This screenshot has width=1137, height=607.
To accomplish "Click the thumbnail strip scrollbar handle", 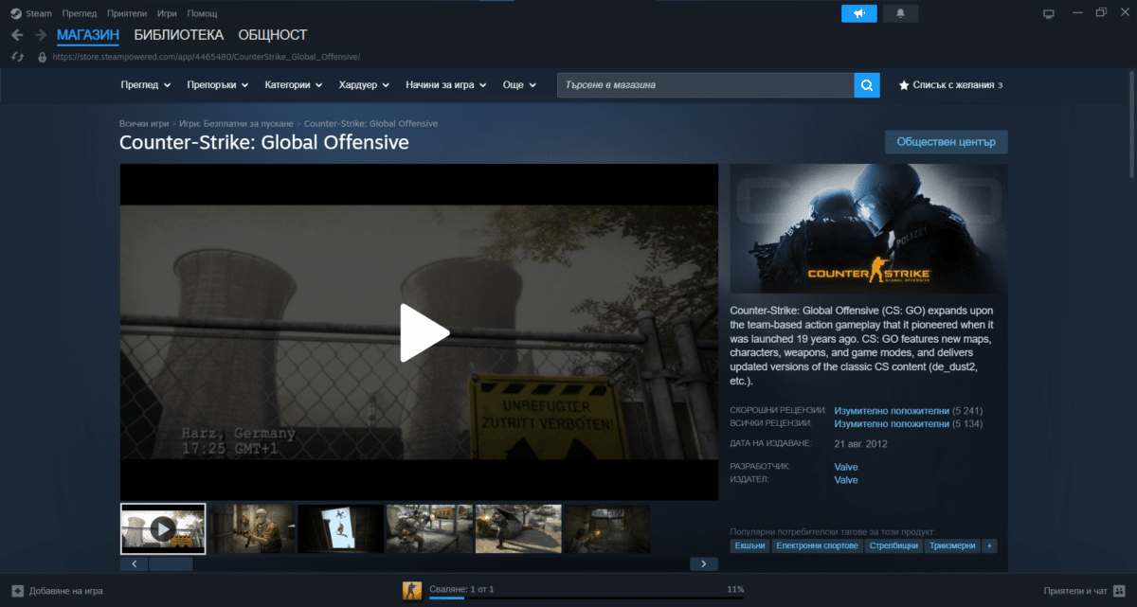I will tap(171, 564).
